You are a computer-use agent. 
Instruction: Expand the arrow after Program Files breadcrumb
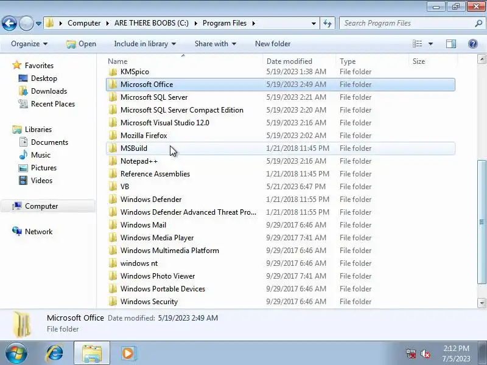[x=254, y=23]
